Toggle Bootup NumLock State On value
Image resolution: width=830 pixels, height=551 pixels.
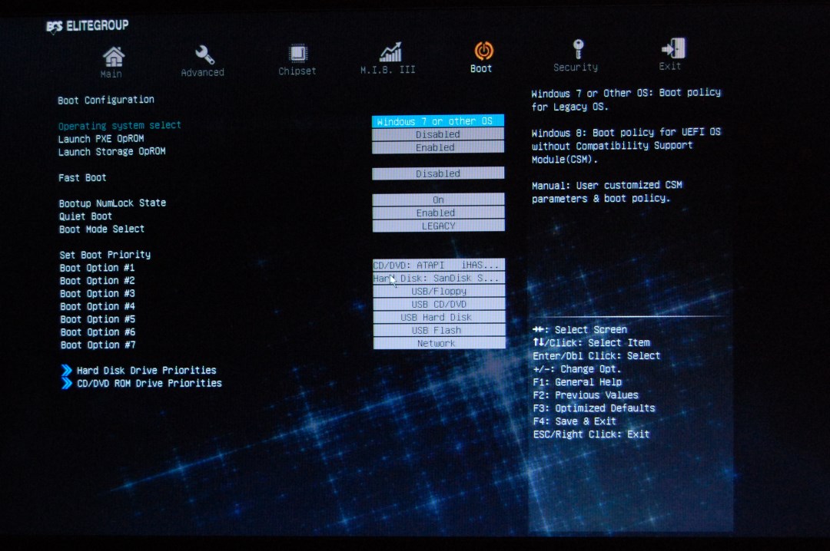point(438,200)
